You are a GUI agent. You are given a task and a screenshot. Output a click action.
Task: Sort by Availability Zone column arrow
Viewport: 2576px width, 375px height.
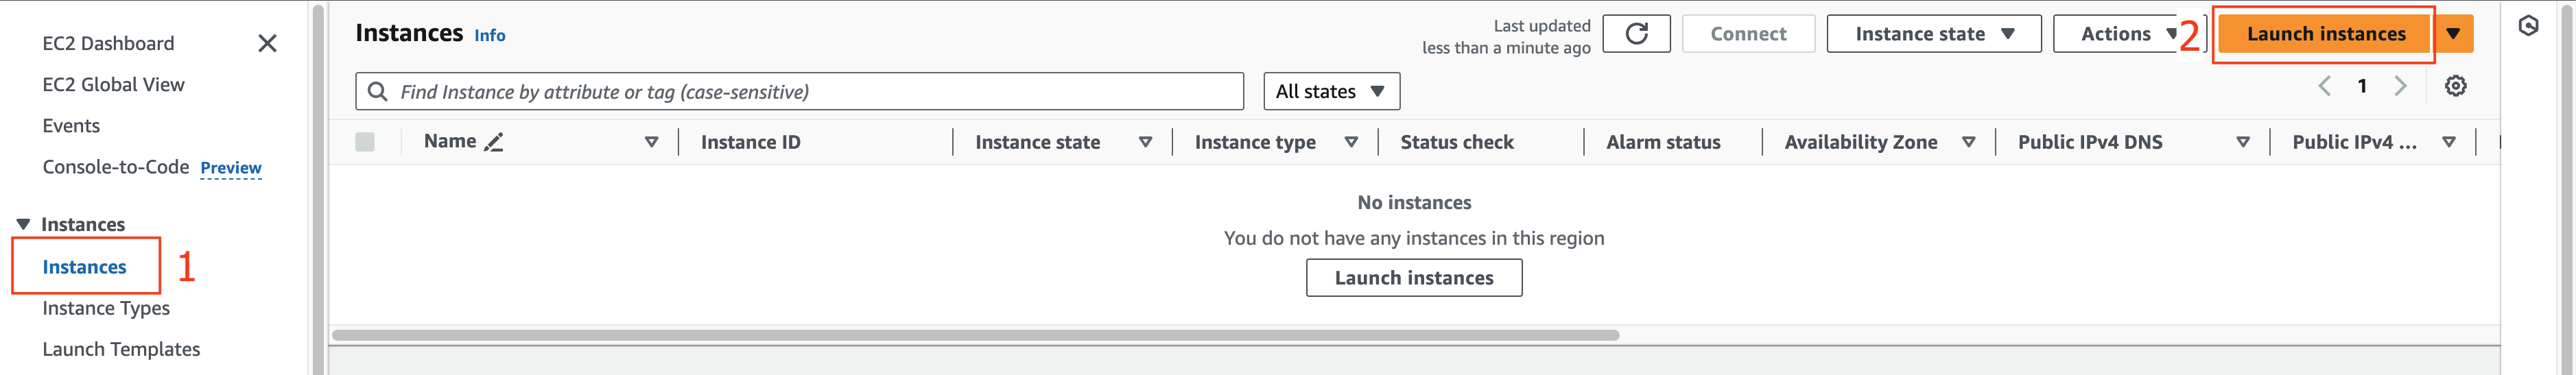1968,142
